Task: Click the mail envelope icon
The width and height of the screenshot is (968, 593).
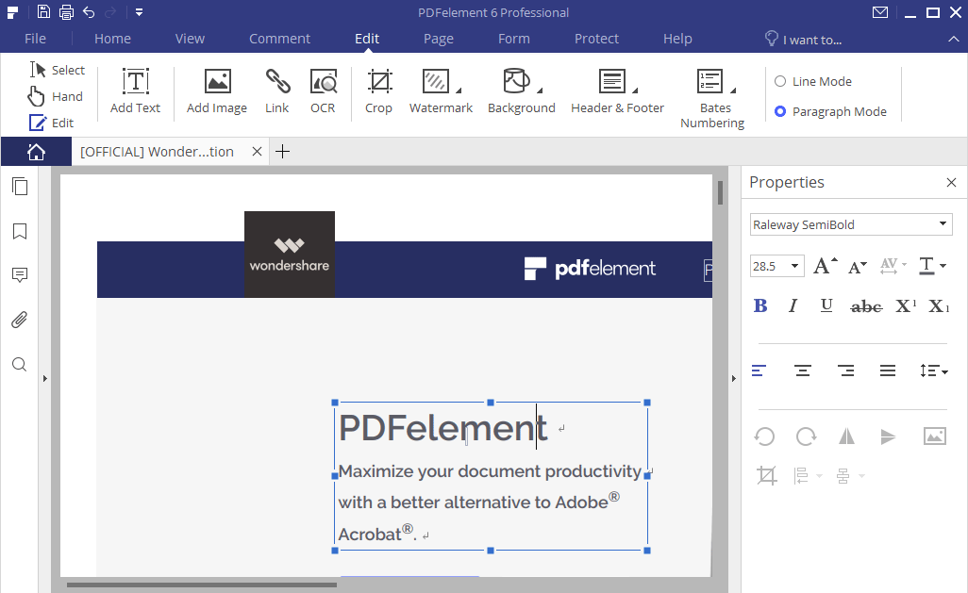Action: coord(880,12)
